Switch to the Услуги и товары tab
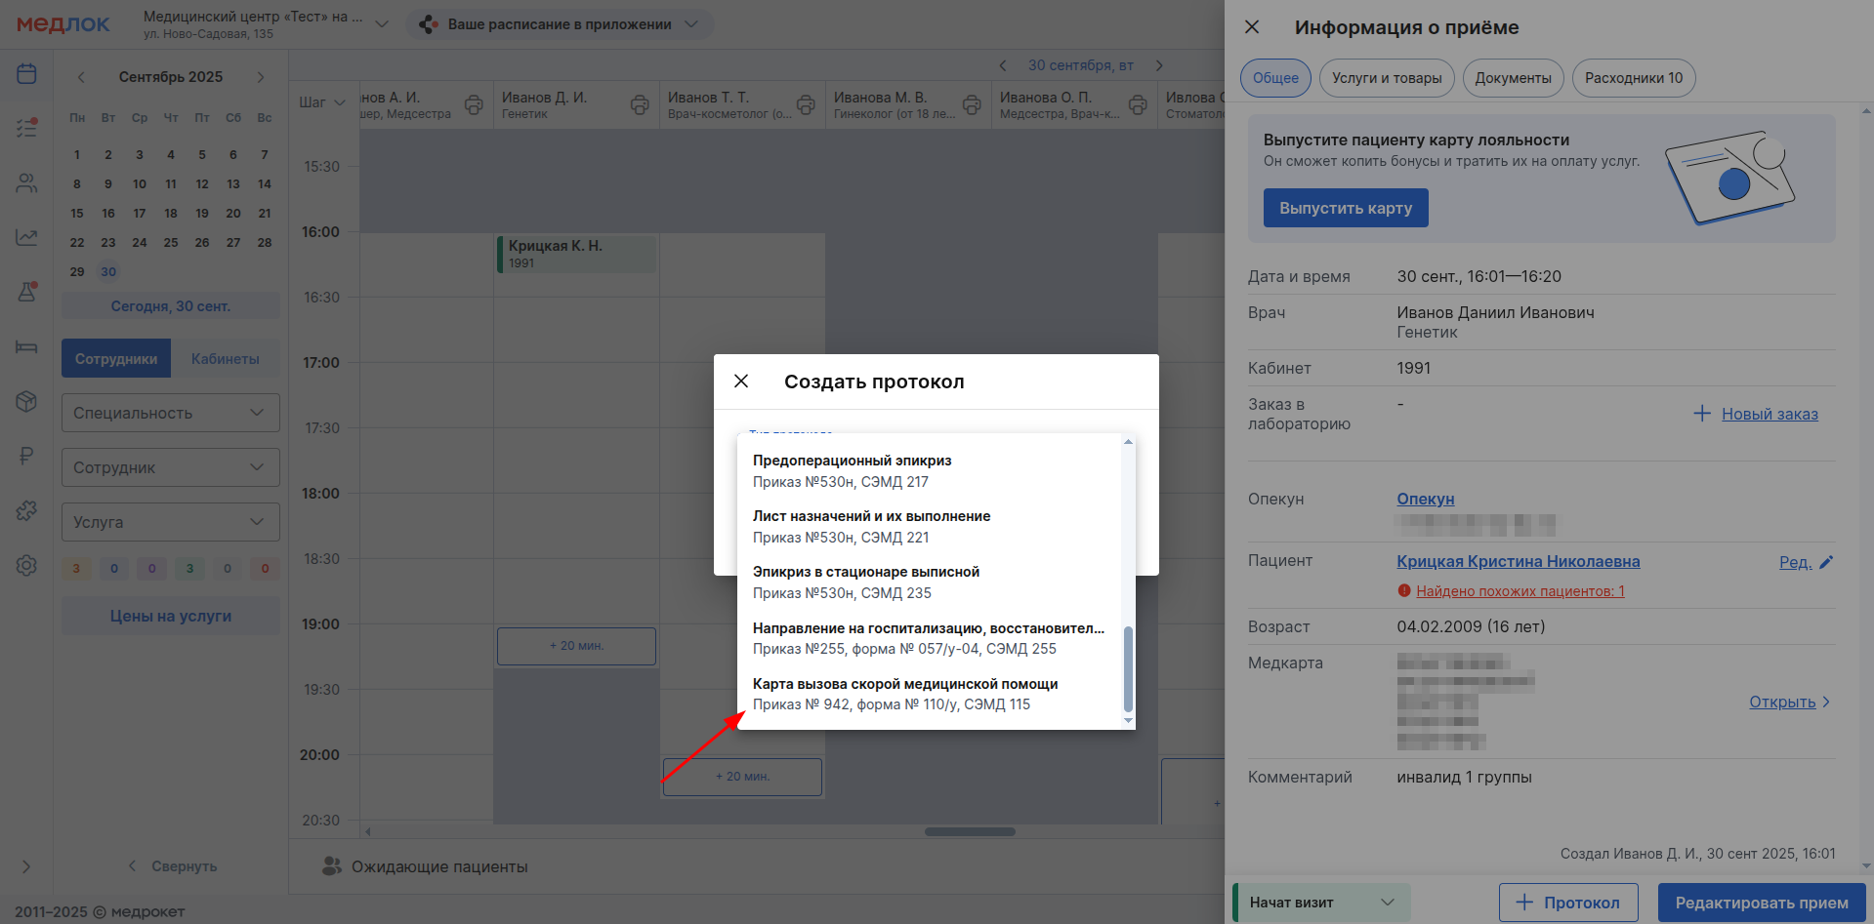Viewport: 1874px width, 924px height. point(1386,78)
